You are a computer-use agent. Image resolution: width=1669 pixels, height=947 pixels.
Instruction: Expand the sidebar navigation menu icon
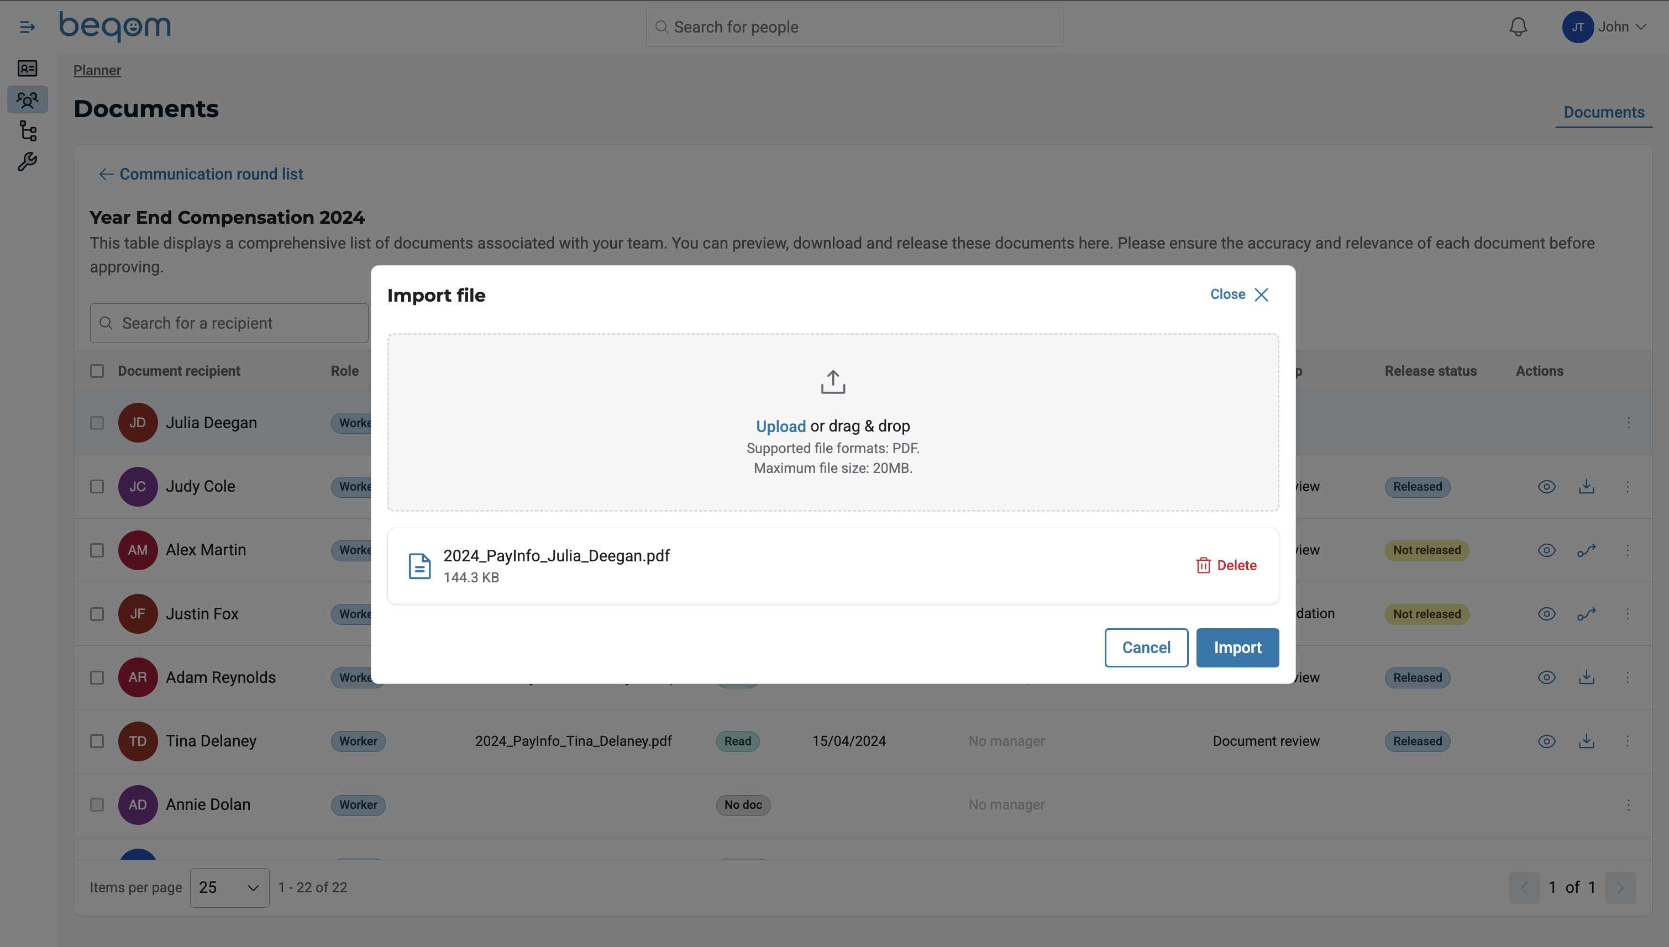(27, 27)
